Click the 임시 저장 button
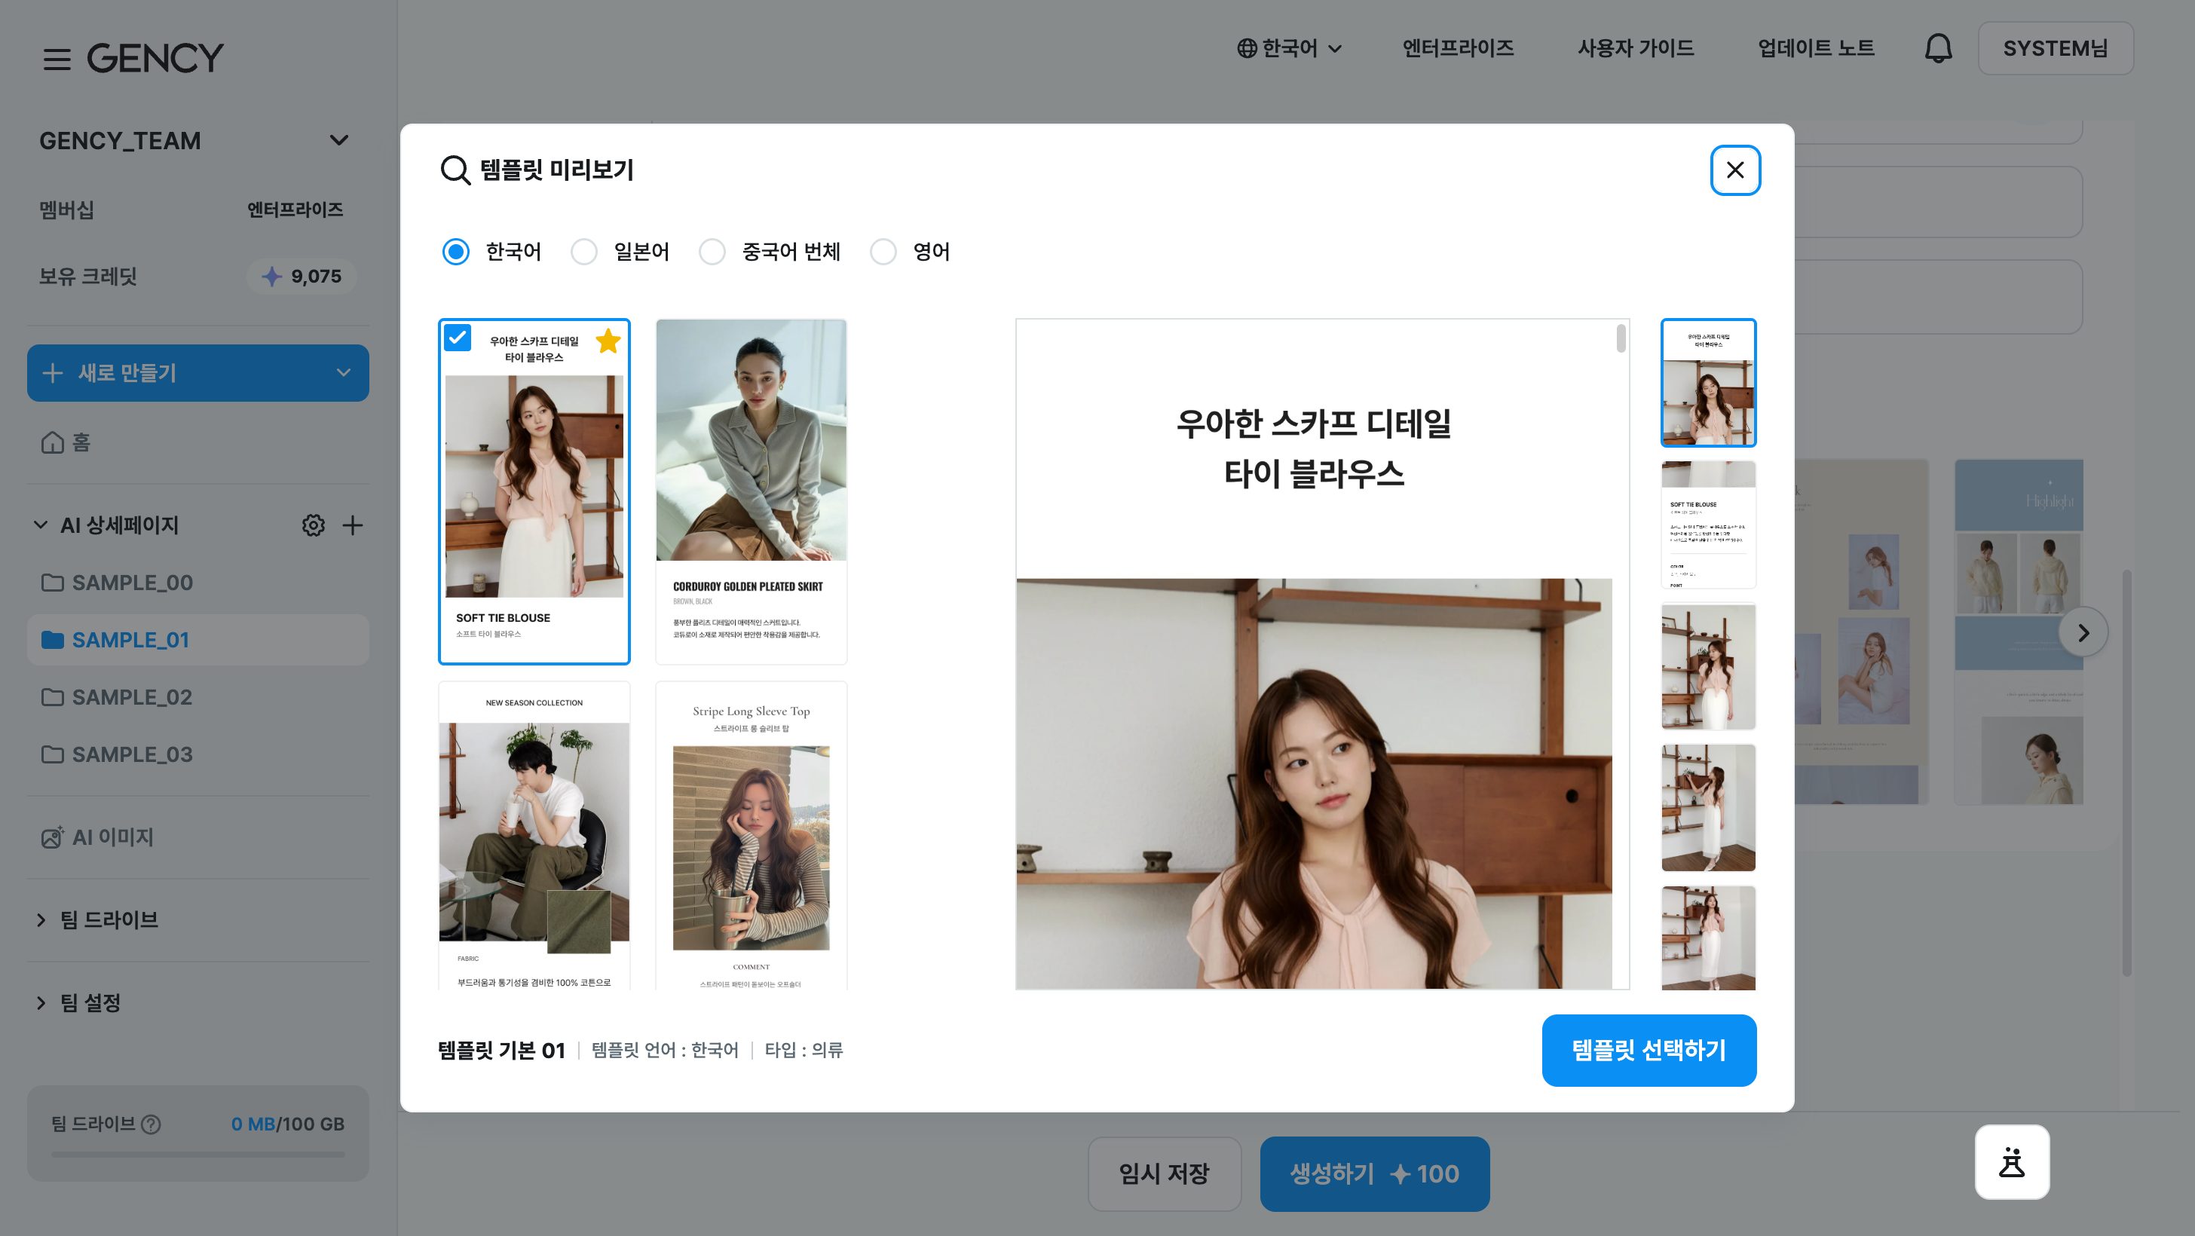 click(x=1164, y=1173)
